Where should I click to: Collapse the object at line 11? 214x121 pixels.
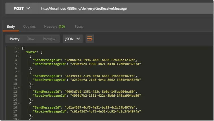[x=19, y=88]
